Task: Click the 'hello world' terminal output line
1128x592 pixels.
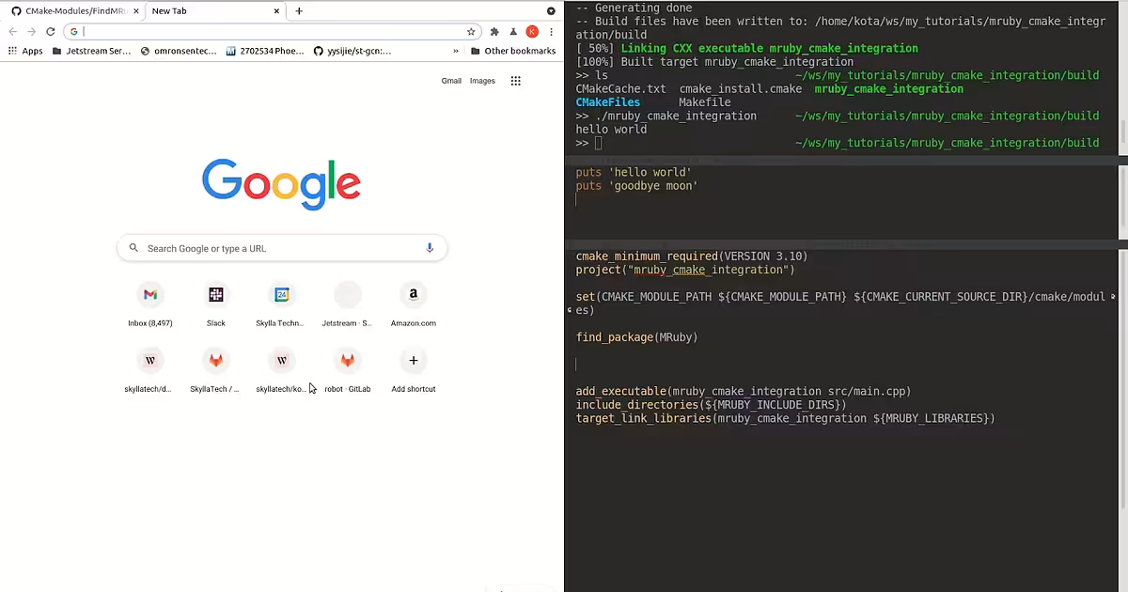Action: coord(611,130)
